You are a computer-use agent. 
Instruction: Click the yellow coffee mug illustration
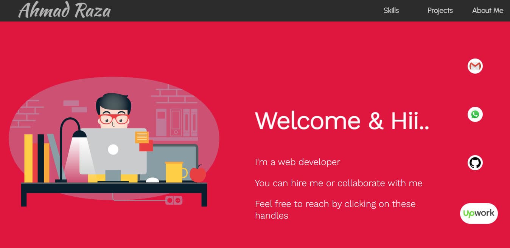[x=174, y=172]
